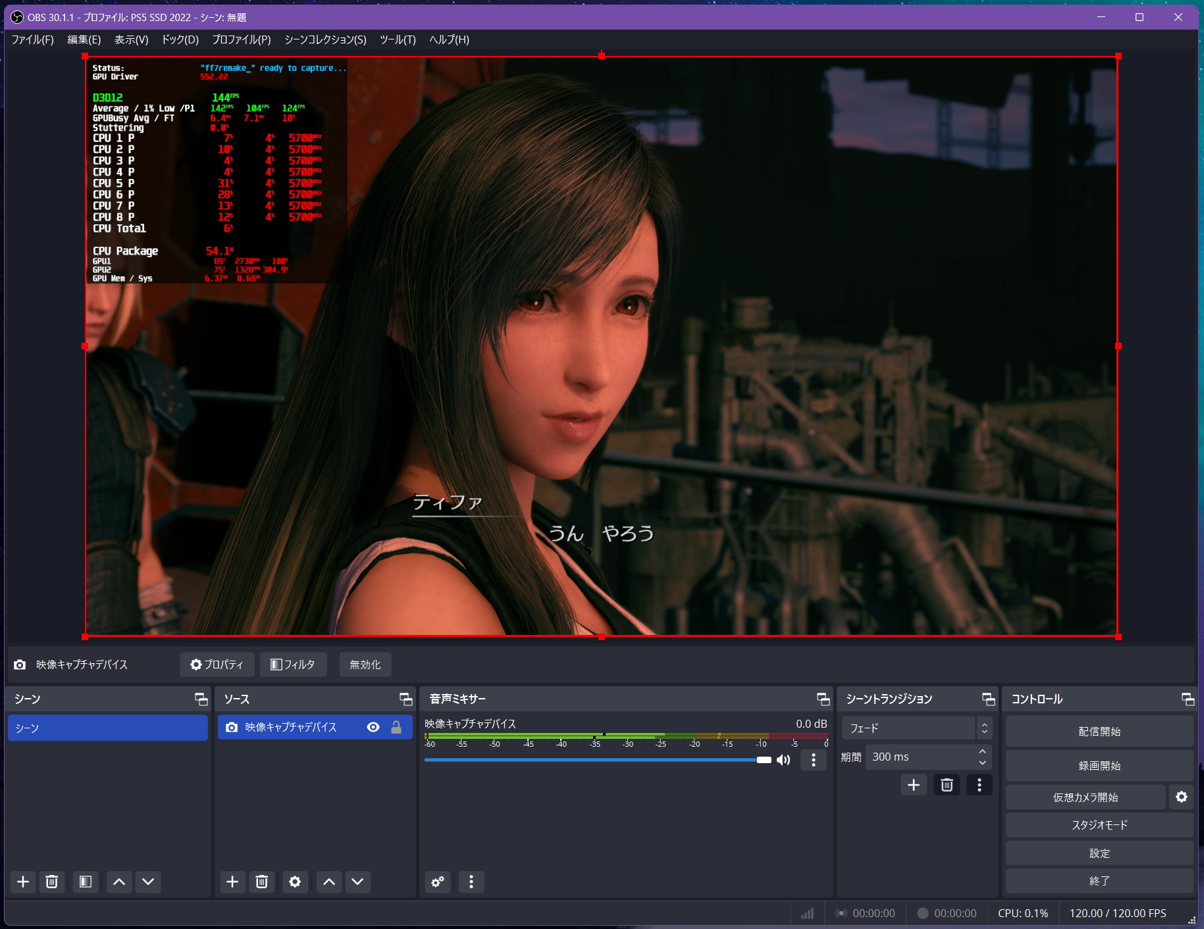Delete the transition using trash icon
The image size is (1204, 929).
(947, 785)
